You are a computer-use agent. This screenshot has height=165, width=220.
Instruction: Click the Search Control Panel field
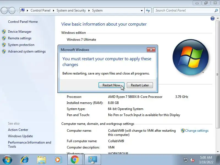pos(184,10)
